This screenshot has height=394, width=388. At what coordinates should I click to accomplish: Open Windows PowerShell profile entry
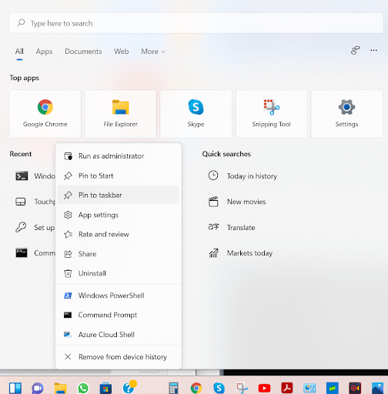(119, 295)
